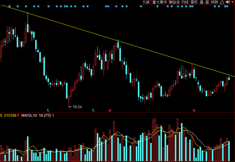Click the cyan L marker near 18.24
This screenshot has height=162, width=235.
[48, 110]
